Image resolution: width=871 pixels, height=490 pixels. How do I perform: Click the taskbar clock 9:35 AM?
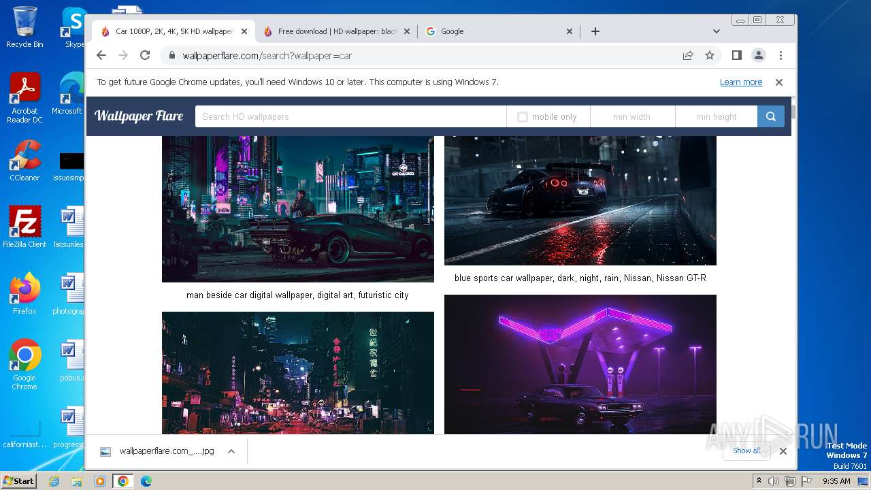[x=836, y=481]
